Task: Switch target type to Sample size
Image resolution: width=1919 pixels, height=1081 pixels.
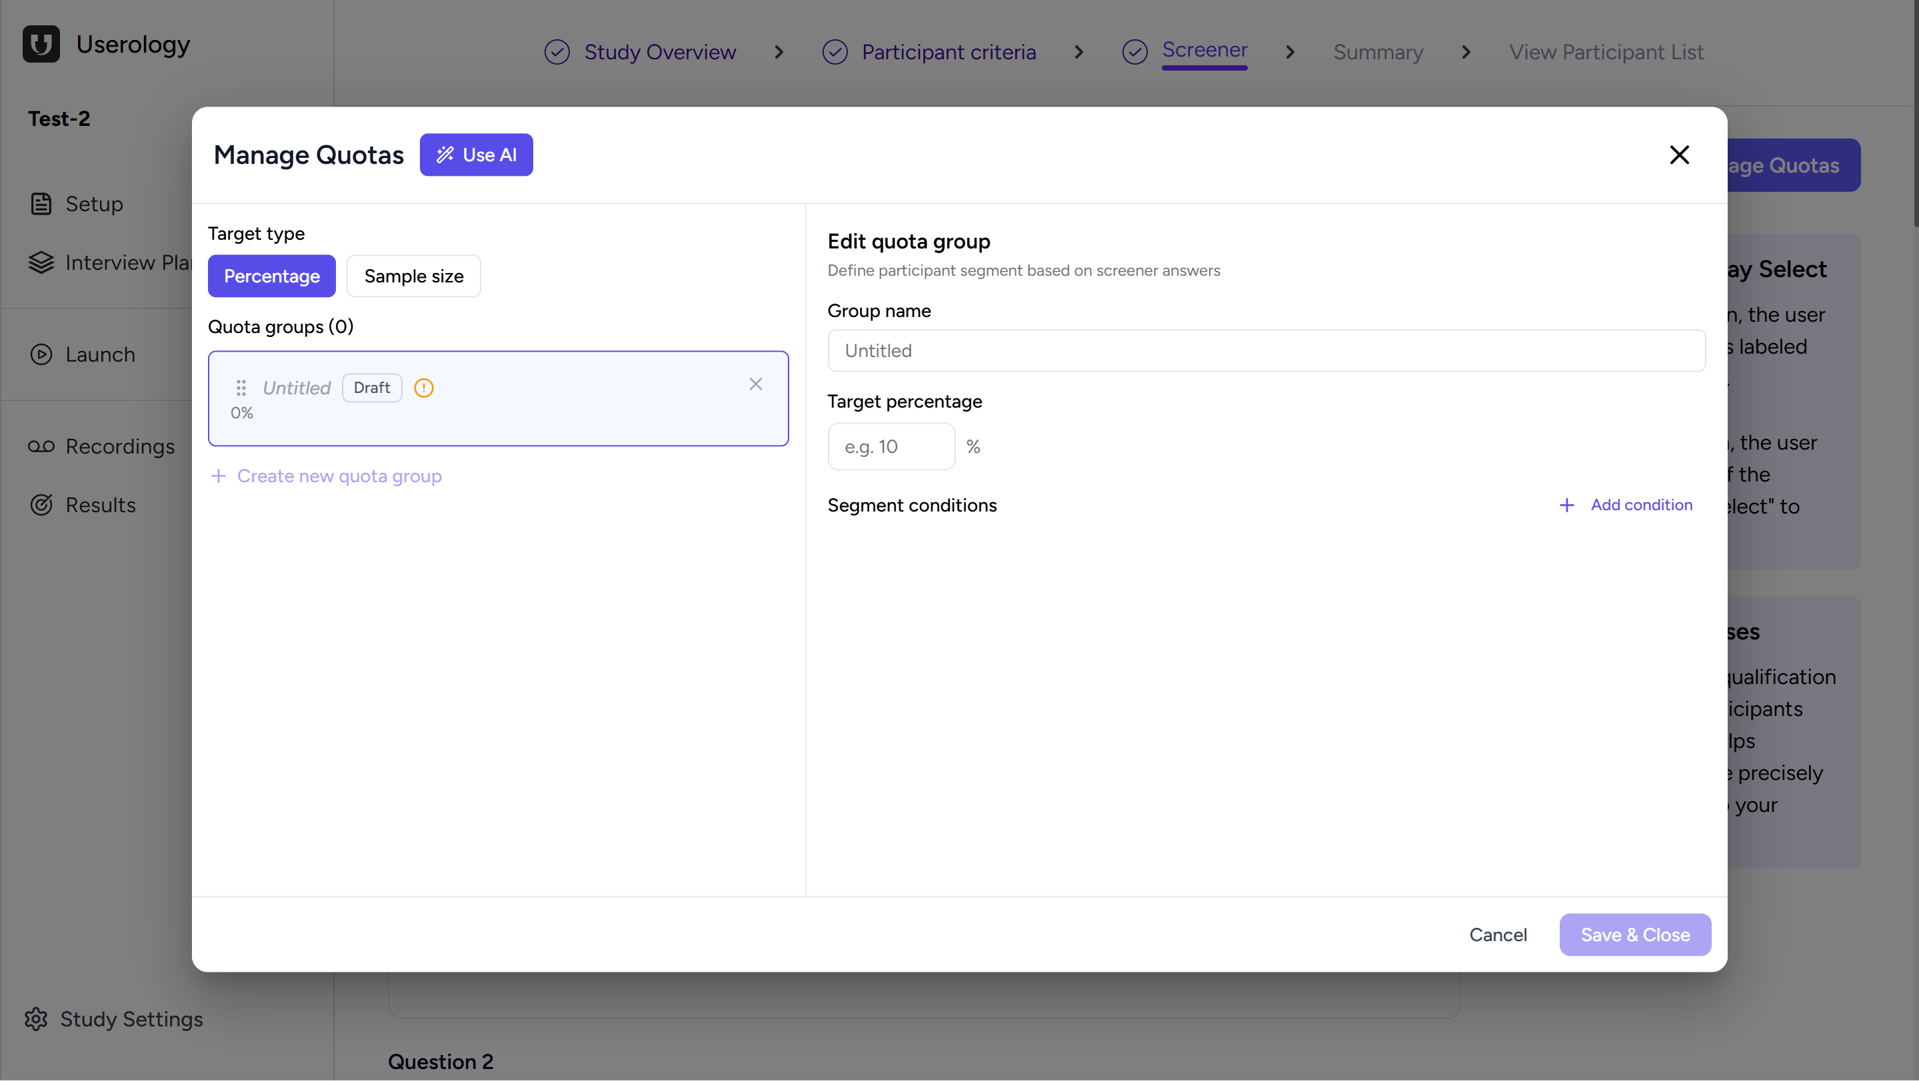Action: [413, 276]
